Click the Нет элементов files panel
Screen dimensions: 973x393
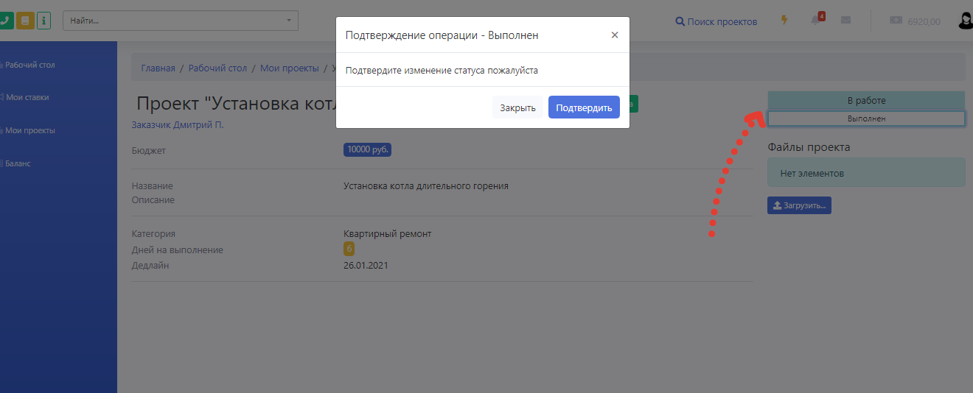(866, 173)
